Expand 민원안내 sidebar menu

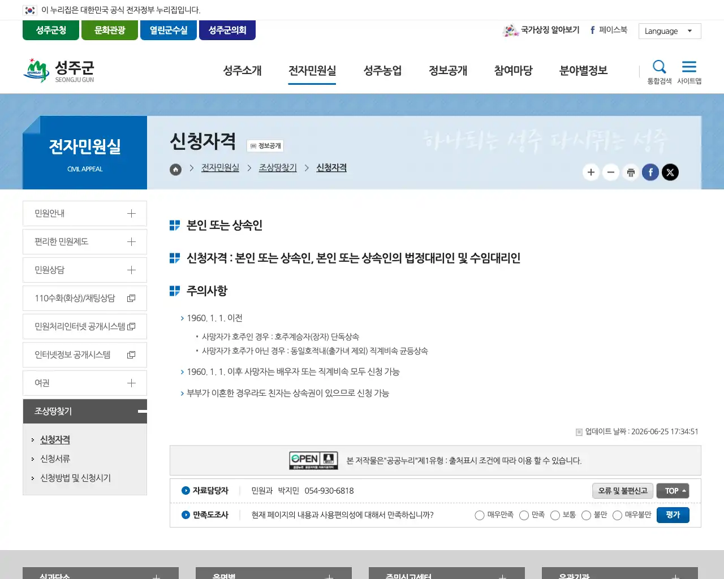coord(85,213)
